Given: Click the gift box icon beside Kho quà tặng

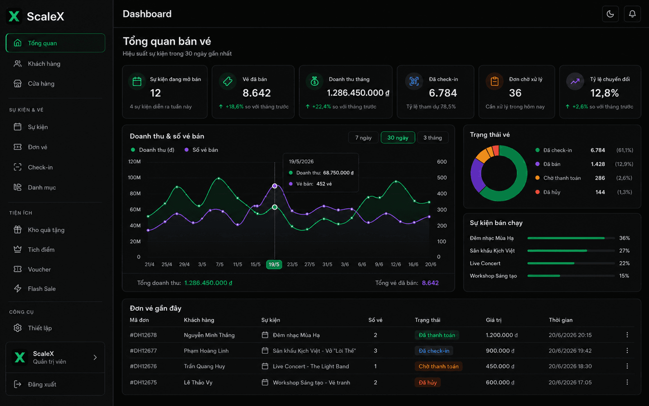Looking at the screenshot, I should coord(18,230).
